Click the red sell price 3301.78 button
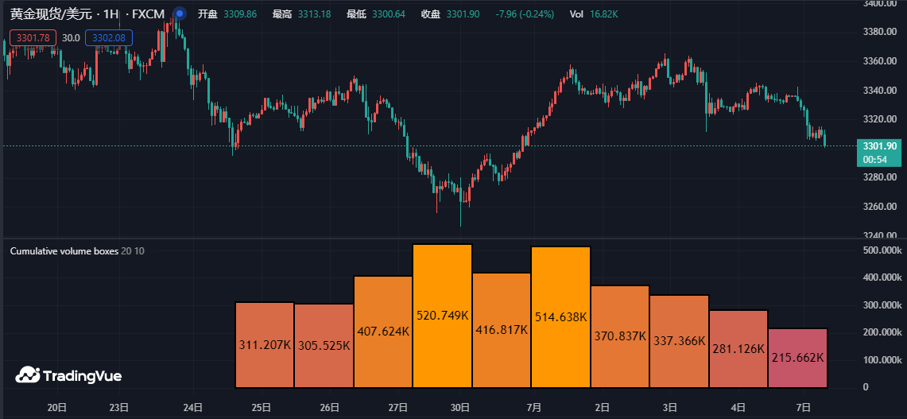The width and height of the screenshot is (907, 419). [x=33, y=37]
